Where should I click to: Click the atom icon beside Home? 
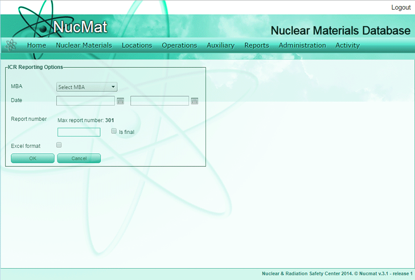(x=11, y=45)
